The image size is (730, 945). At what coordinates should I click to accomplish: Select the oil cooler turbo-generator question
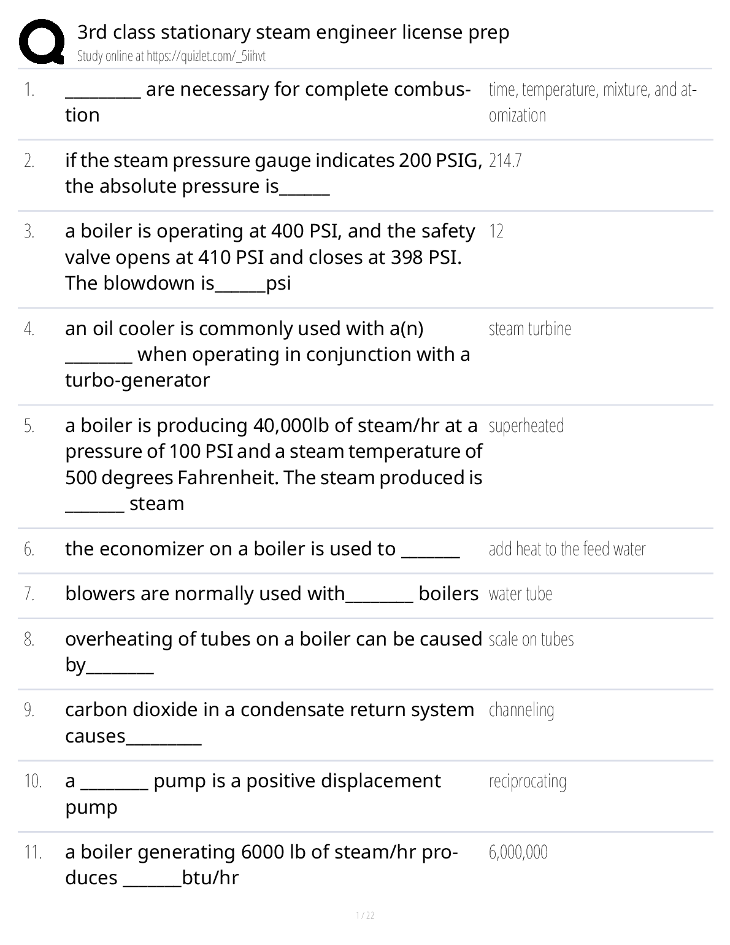click(267, 354)
